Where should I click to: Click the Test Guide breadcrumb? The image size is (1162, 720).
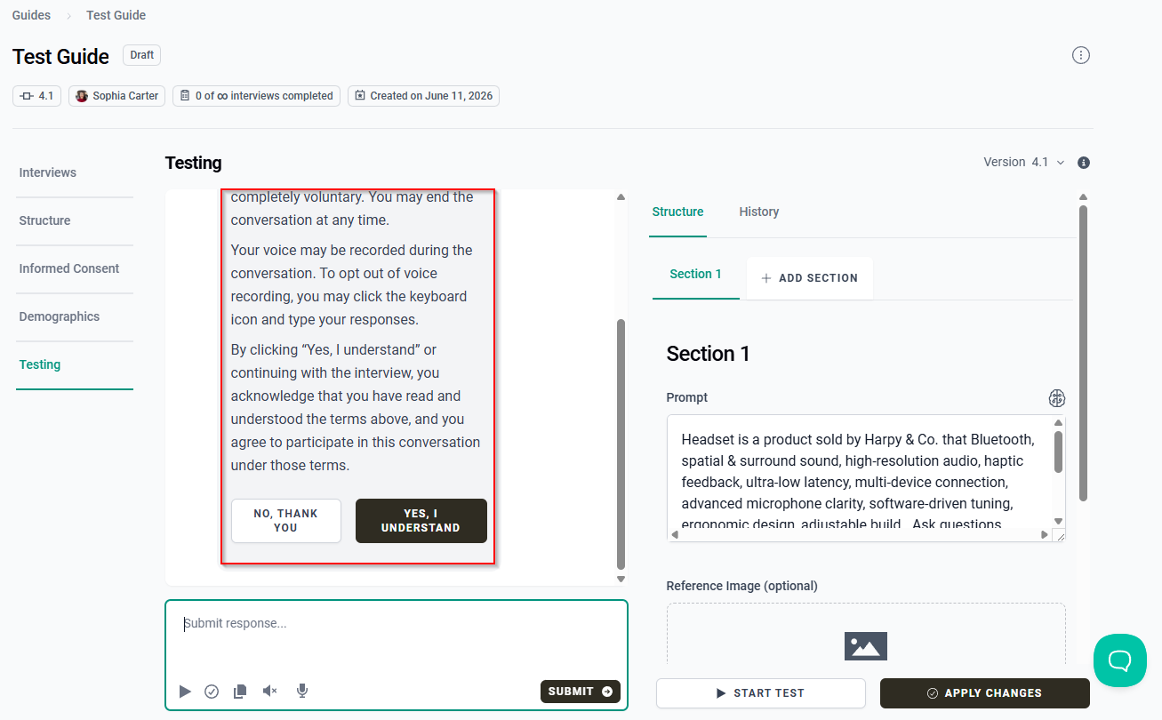116,15
